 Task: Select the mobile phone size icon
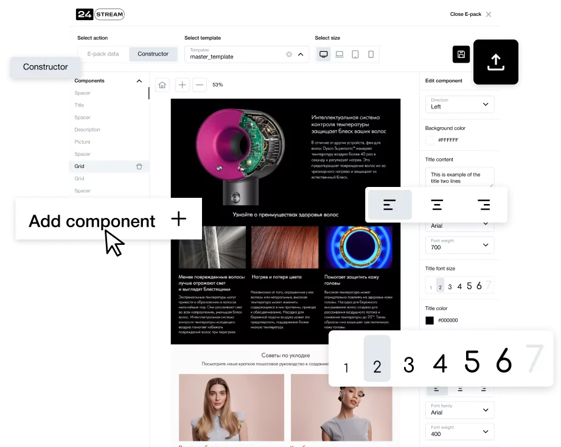(371, 54)
